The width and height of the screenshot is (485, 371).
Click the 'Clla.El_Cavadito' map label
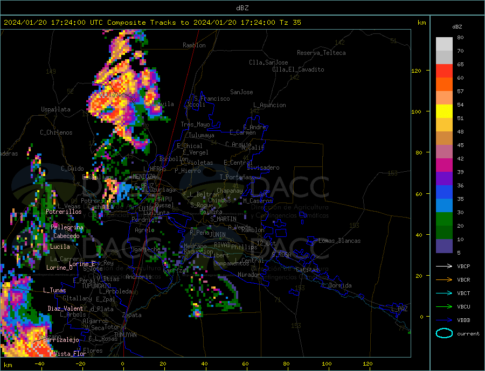(x=298, y=69)
